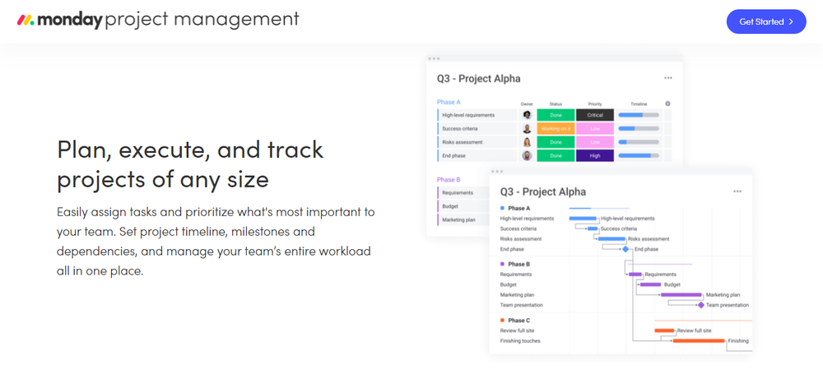823x383 pixels.
Task: Select Review full site row label in Gantt
Action: point(515,330)
